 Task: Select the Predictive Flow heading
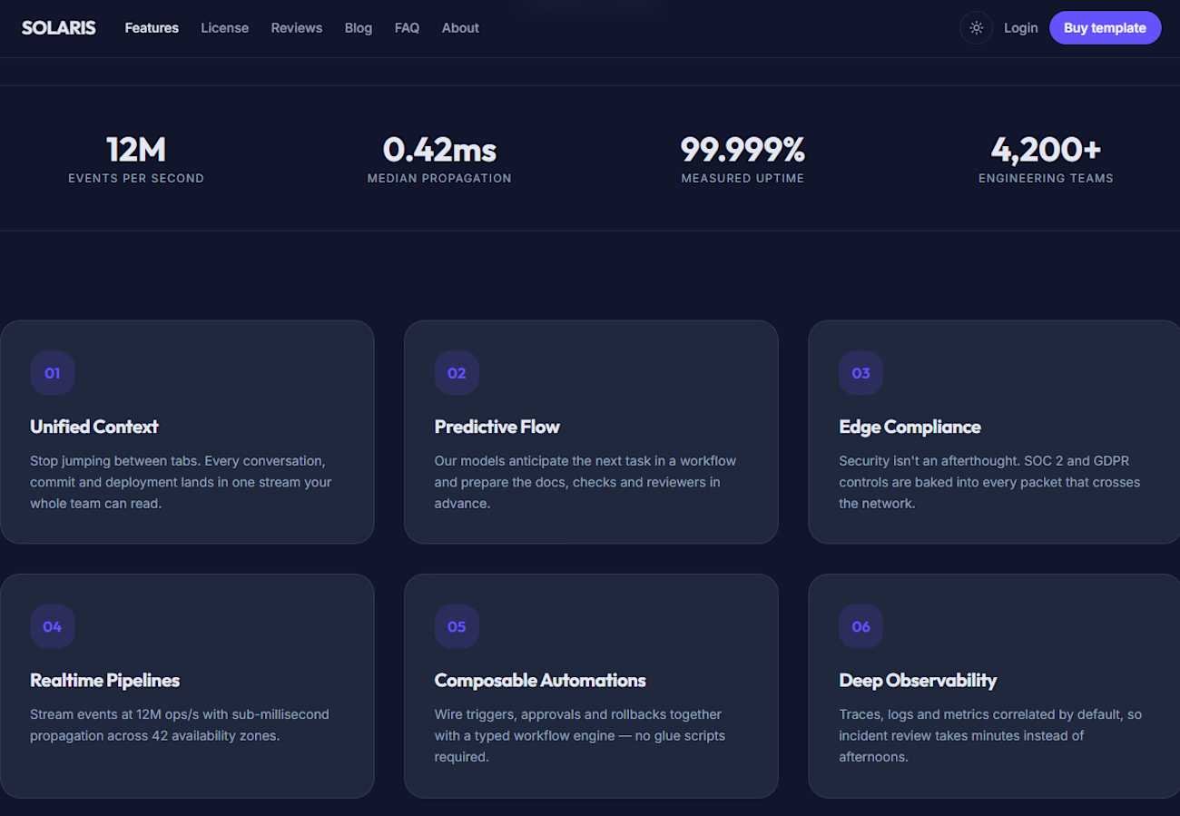point(497,427)
